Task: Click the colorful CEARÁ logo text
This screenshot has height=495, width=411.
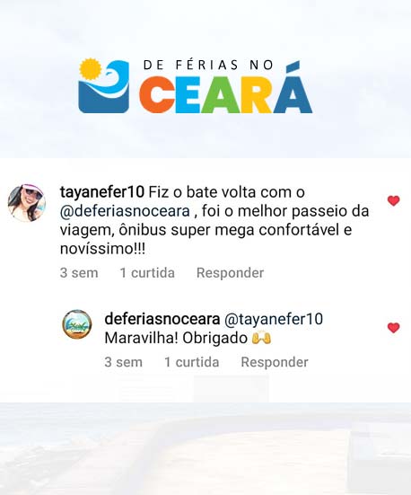Action: tap(226, 93)
